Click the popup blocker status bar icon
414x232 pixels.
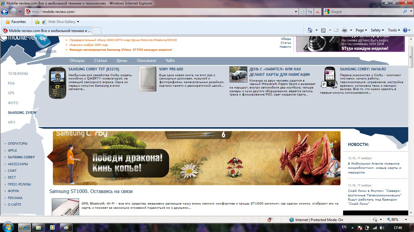(270, 220)
